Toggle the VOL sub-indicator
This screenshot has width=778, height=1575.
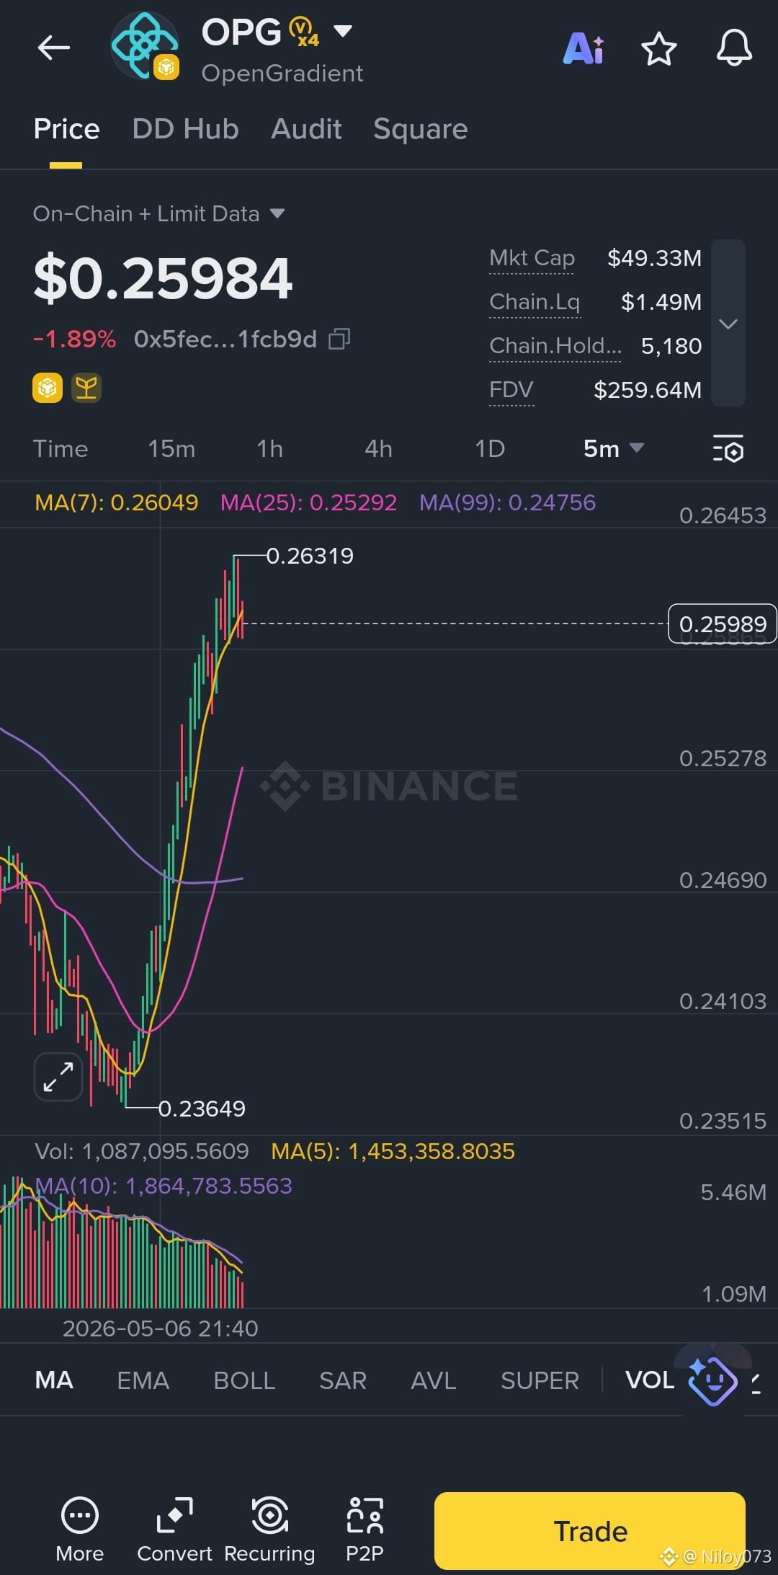click(x=650, y=1380)
